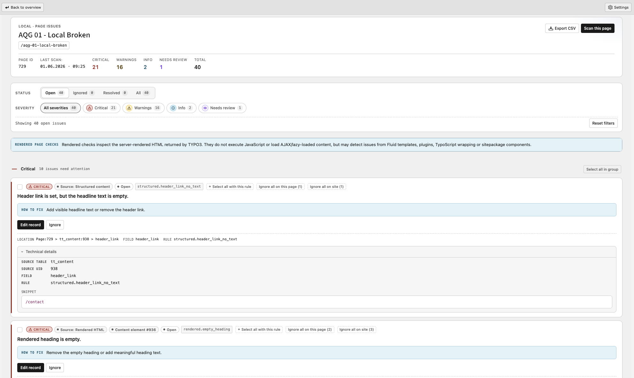634x378 pixels.
Task: Click the /contact snippet field
Action: [x=317, y=302]
